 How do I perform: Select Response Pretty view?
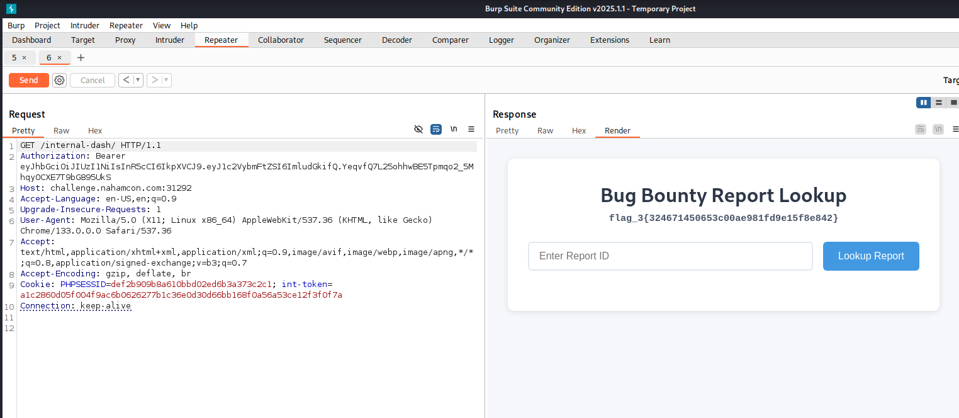(507, 130)
